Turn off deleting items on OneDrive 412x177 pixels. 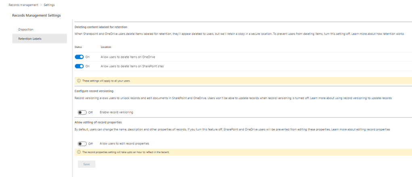79,57
